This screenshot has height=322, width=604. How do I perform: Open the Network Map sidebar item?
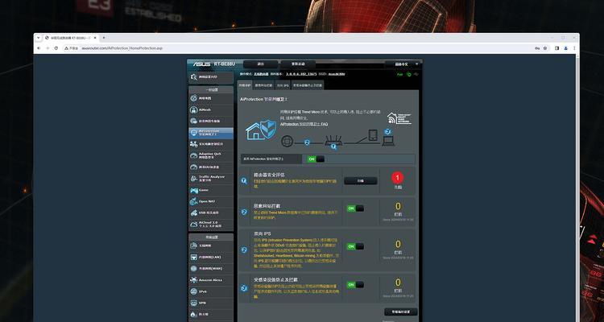211,98
